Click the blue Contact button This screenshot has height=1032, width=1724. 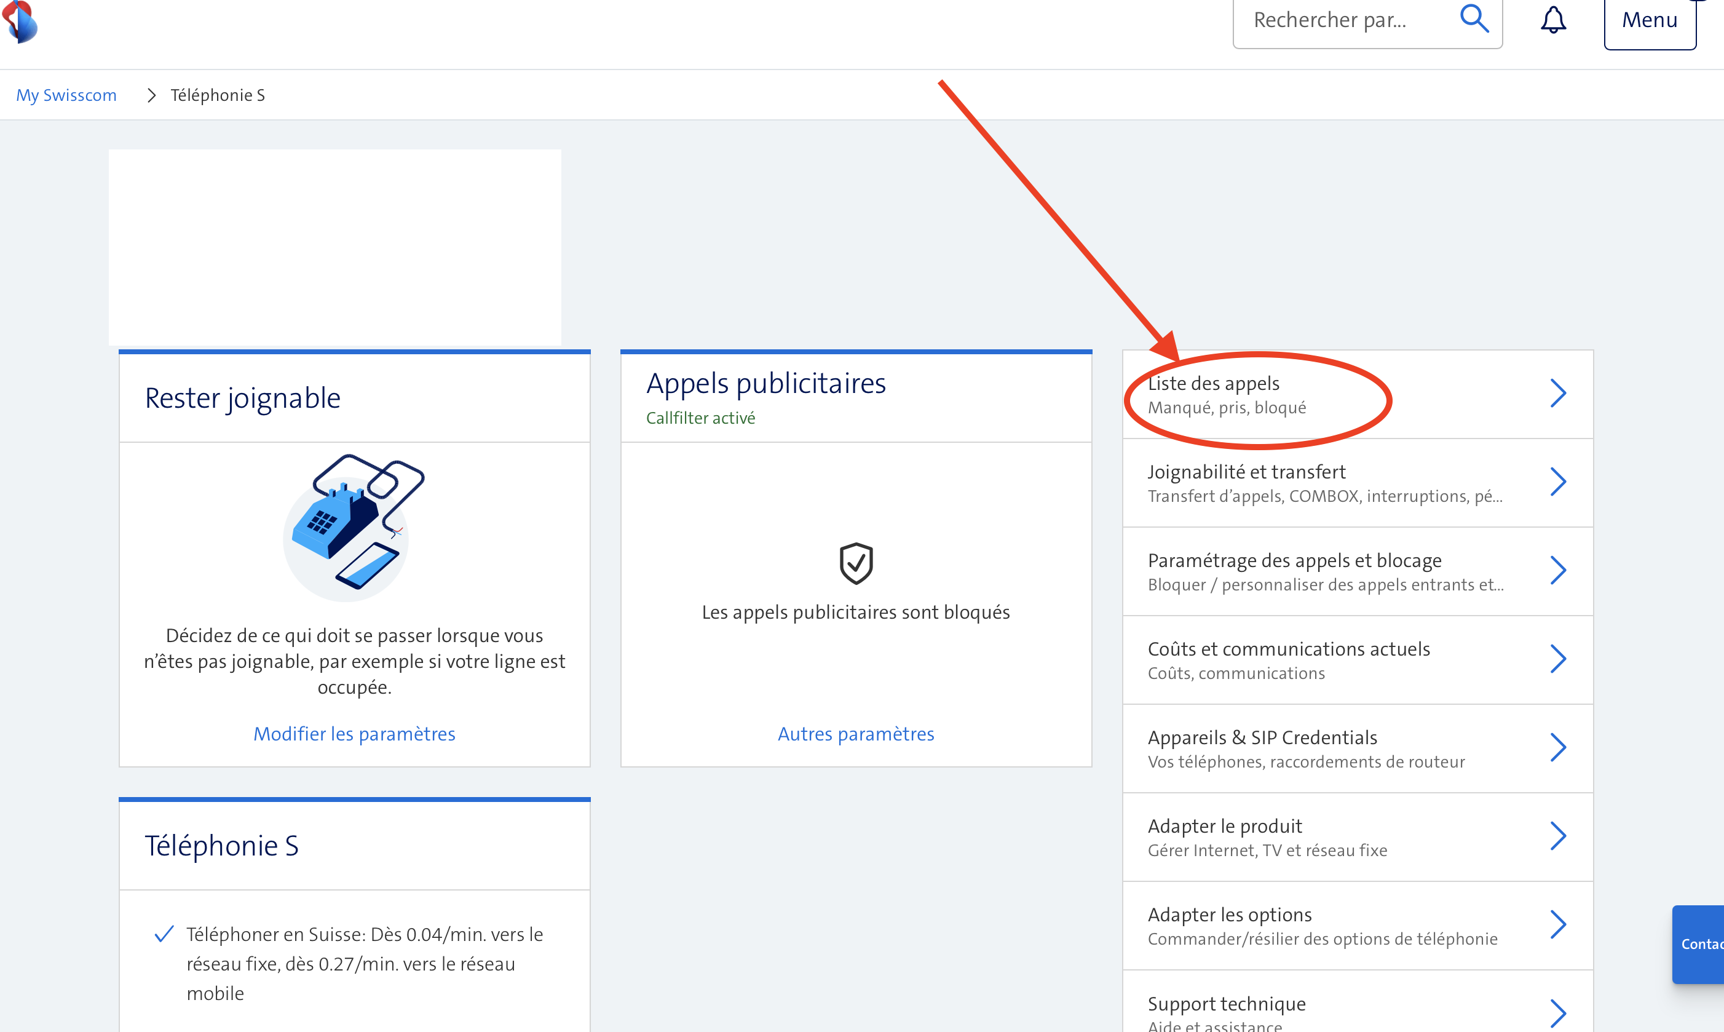(1699, 943)
